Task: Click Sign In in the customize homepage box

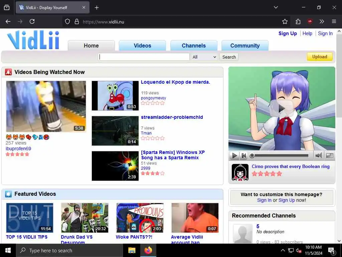Action: [264, 200]
